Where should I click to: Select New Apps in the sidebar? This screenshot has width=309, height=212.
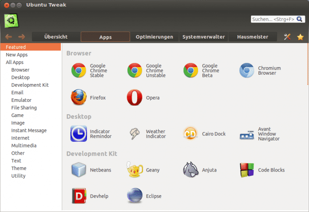click(x=31, y=55)
